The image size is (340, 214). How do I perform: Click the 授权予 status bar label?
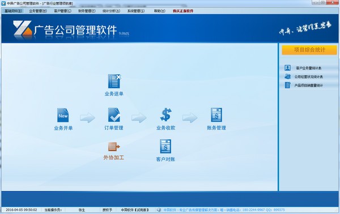tap(107, 210)
